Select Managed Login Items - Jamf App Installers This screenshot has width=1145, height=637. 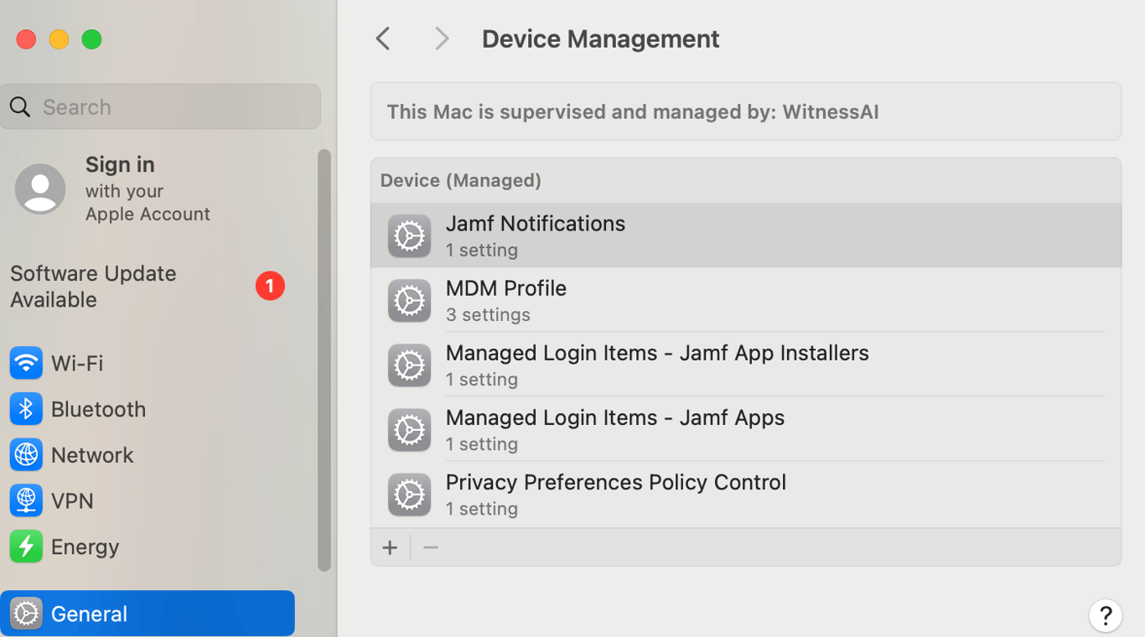click(656, 365)
